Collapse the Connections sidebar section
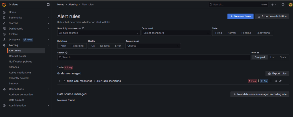Viewport: 293px width, 117px height. [x=48, y=89]
